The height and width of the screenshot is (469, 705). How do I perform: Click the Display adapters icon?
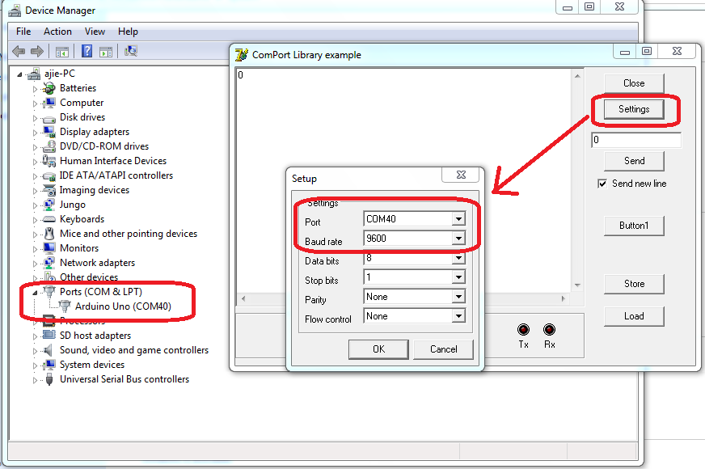coord(49,132)
